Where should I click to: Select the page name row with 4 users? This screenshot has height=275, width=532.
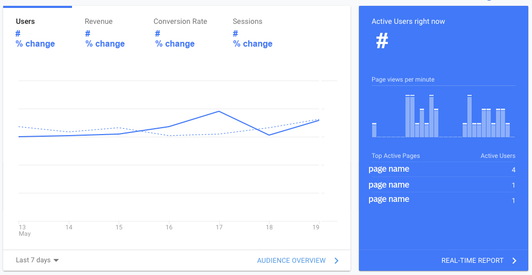click(x=389, y=170)
